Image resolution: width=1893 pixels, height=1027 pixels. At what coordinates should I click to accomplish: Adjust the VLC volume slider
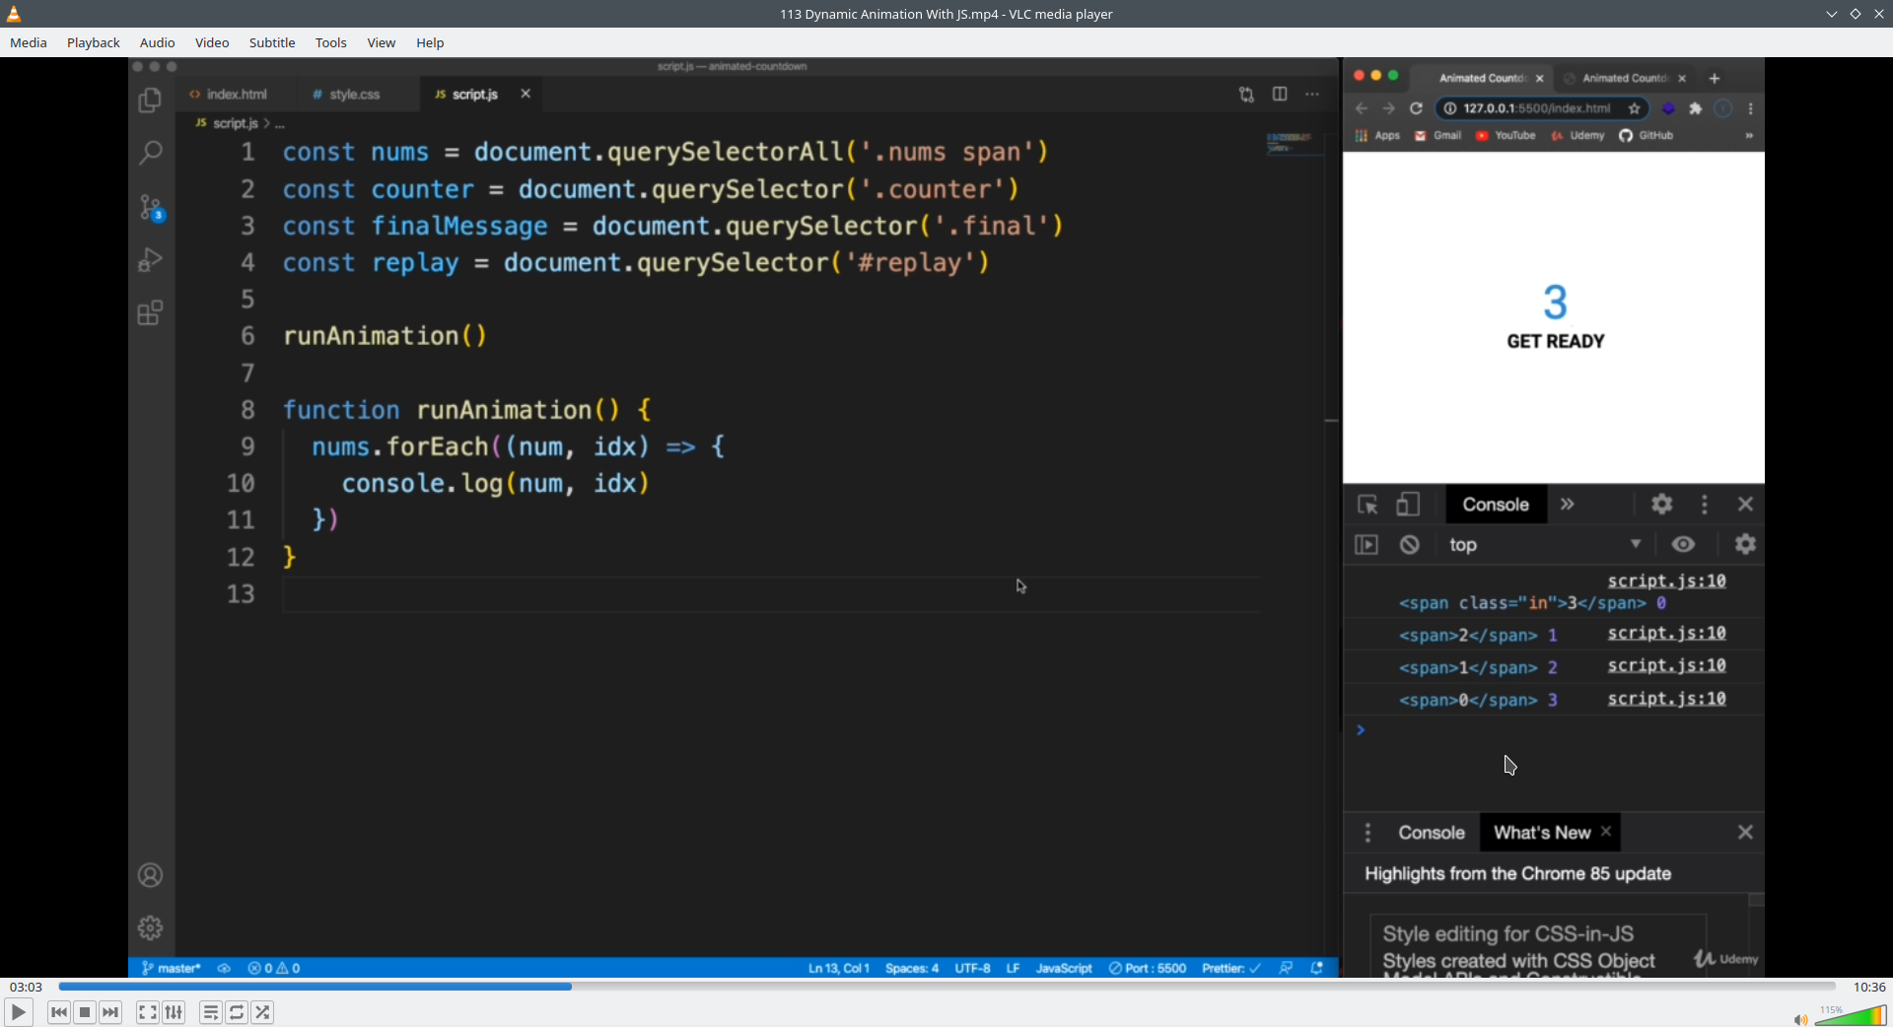[x=1851, y=1016]
